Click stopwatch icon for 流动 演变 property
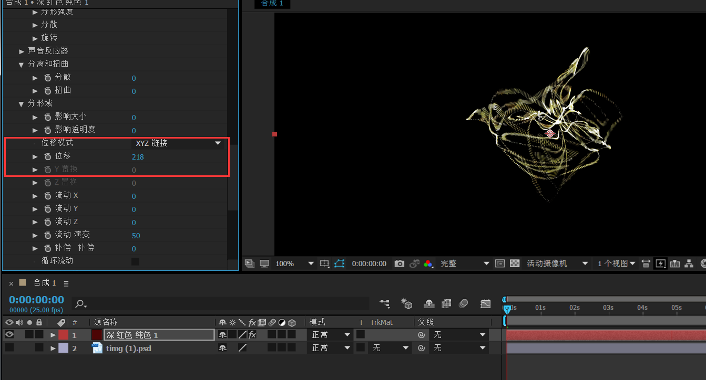This screenshot has width=706, height=380. 48,235
